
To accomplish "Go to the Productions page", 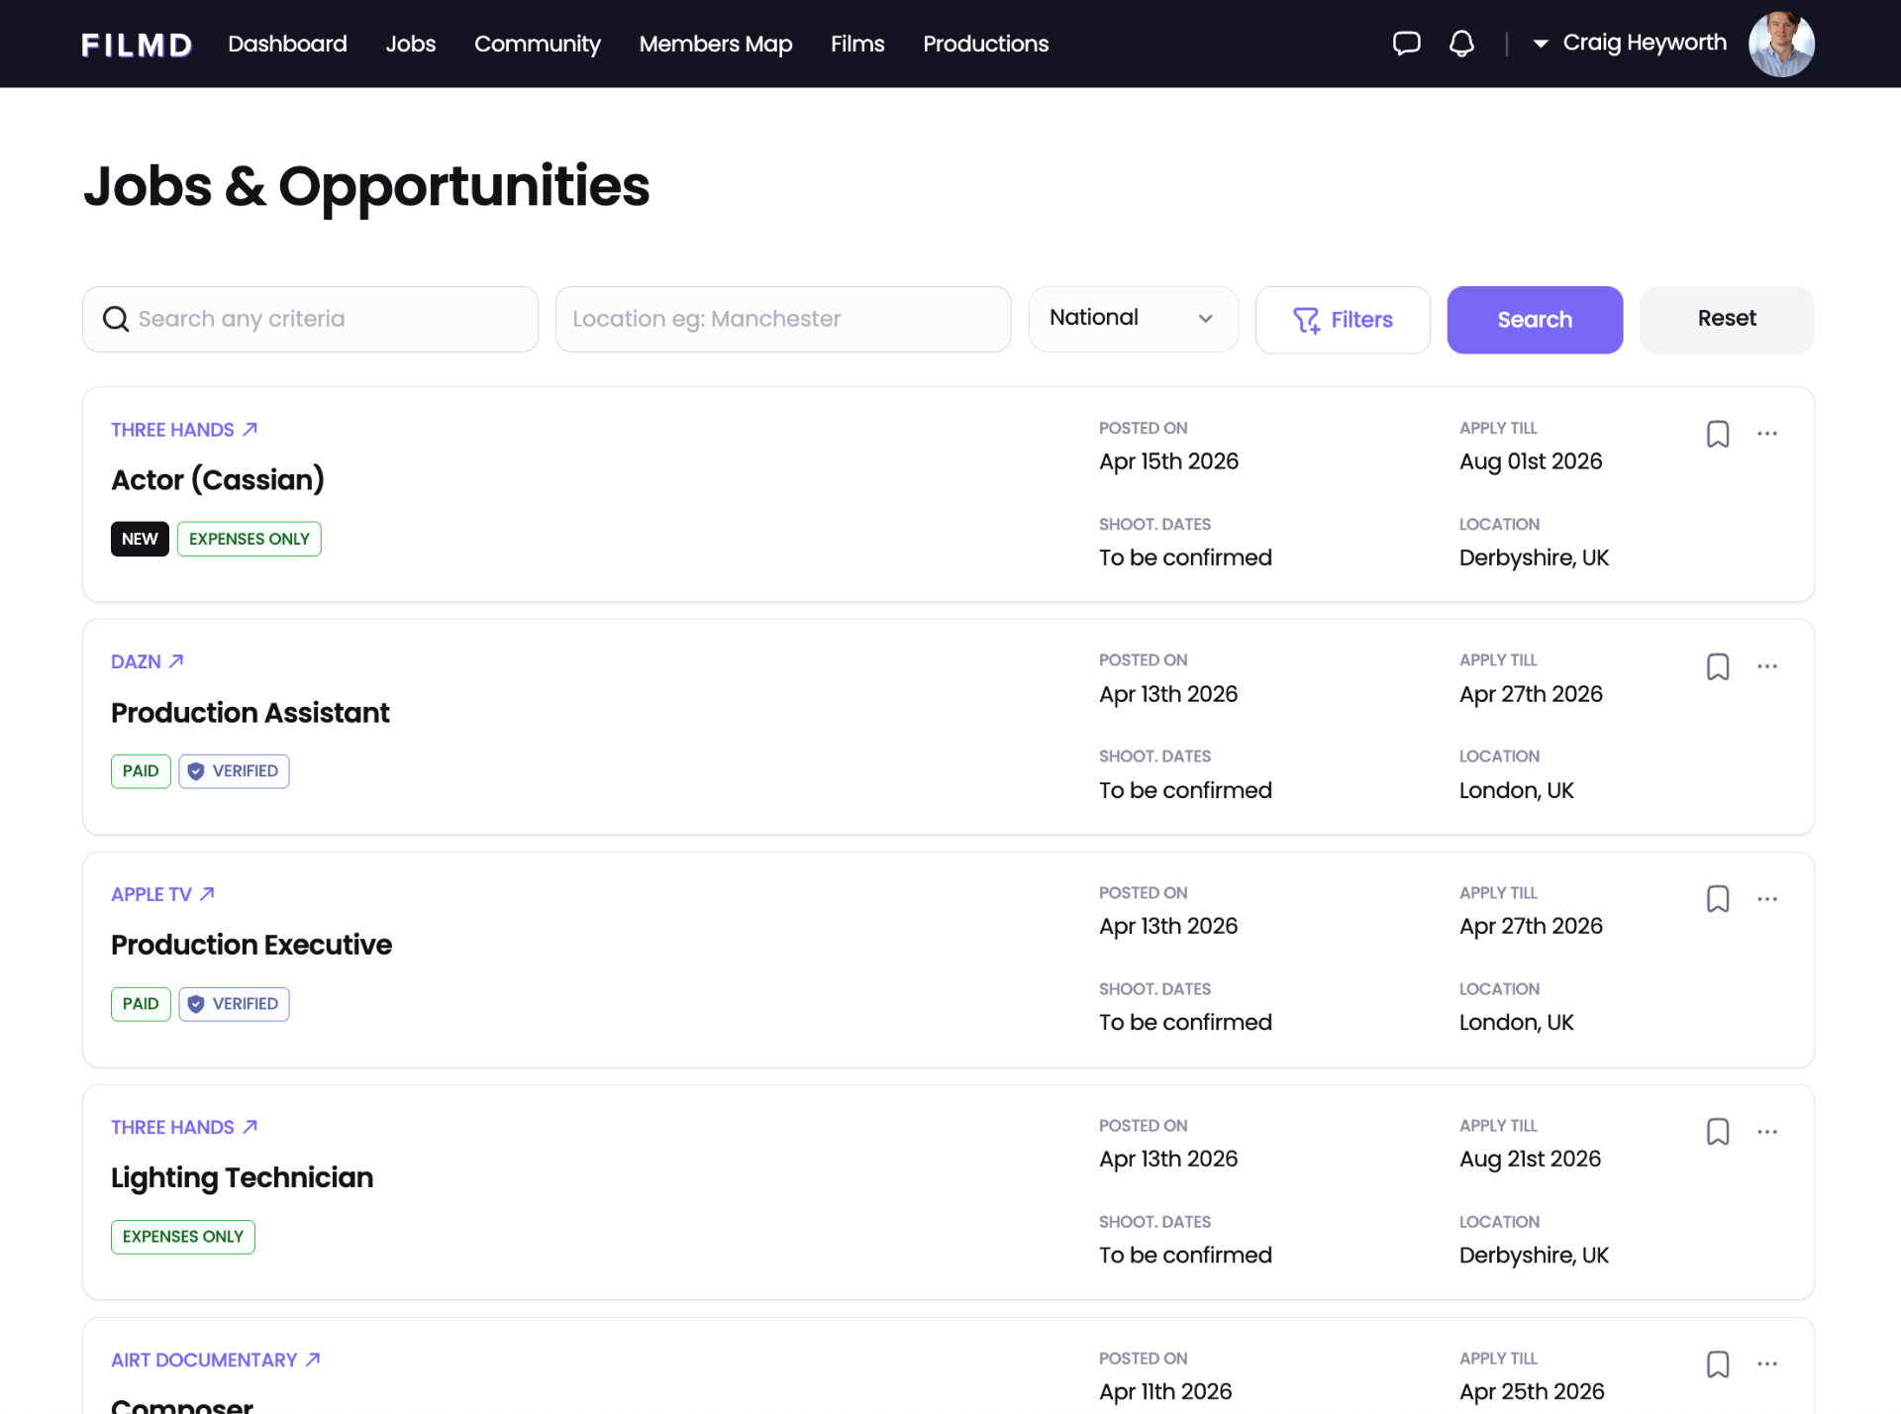I will point(985,44).
